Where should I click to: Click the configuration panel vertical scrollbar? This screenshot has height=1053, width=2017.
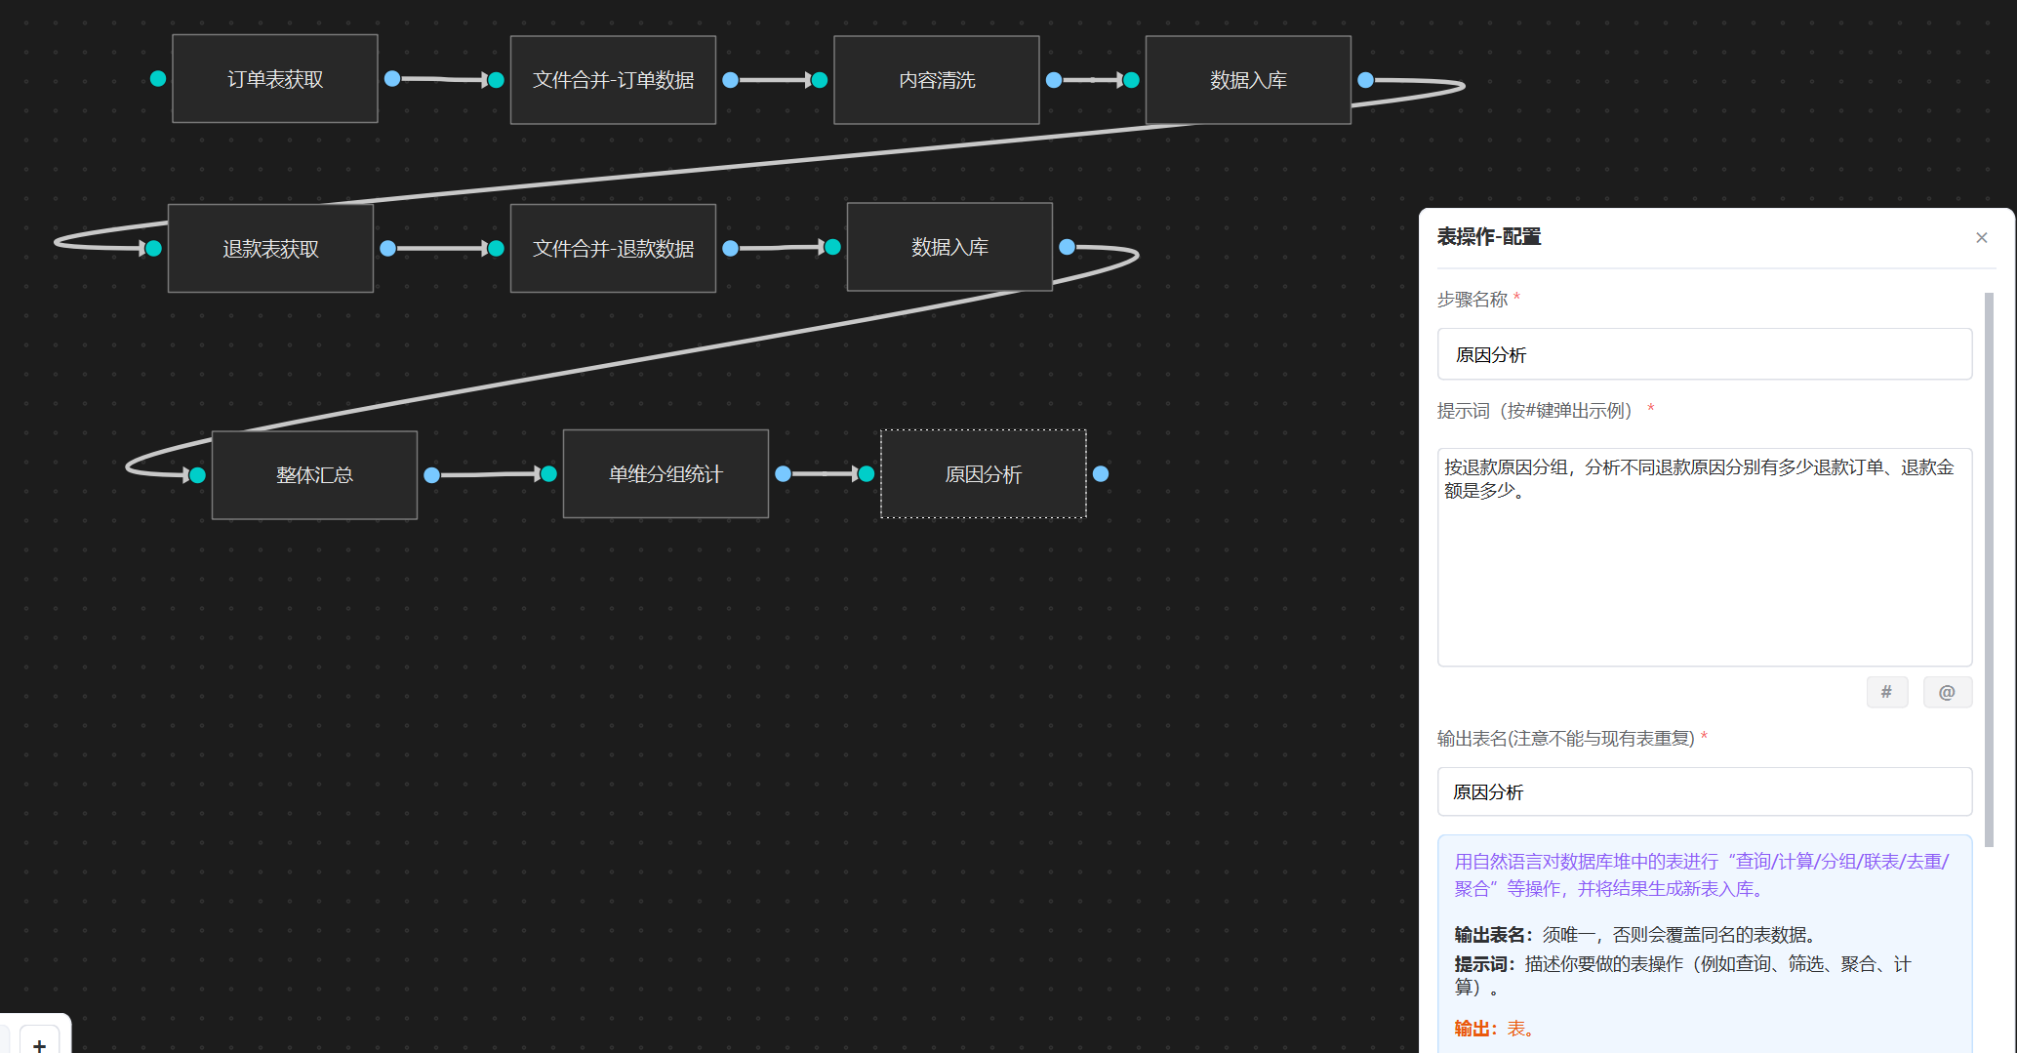click(x=1989, y=566)
